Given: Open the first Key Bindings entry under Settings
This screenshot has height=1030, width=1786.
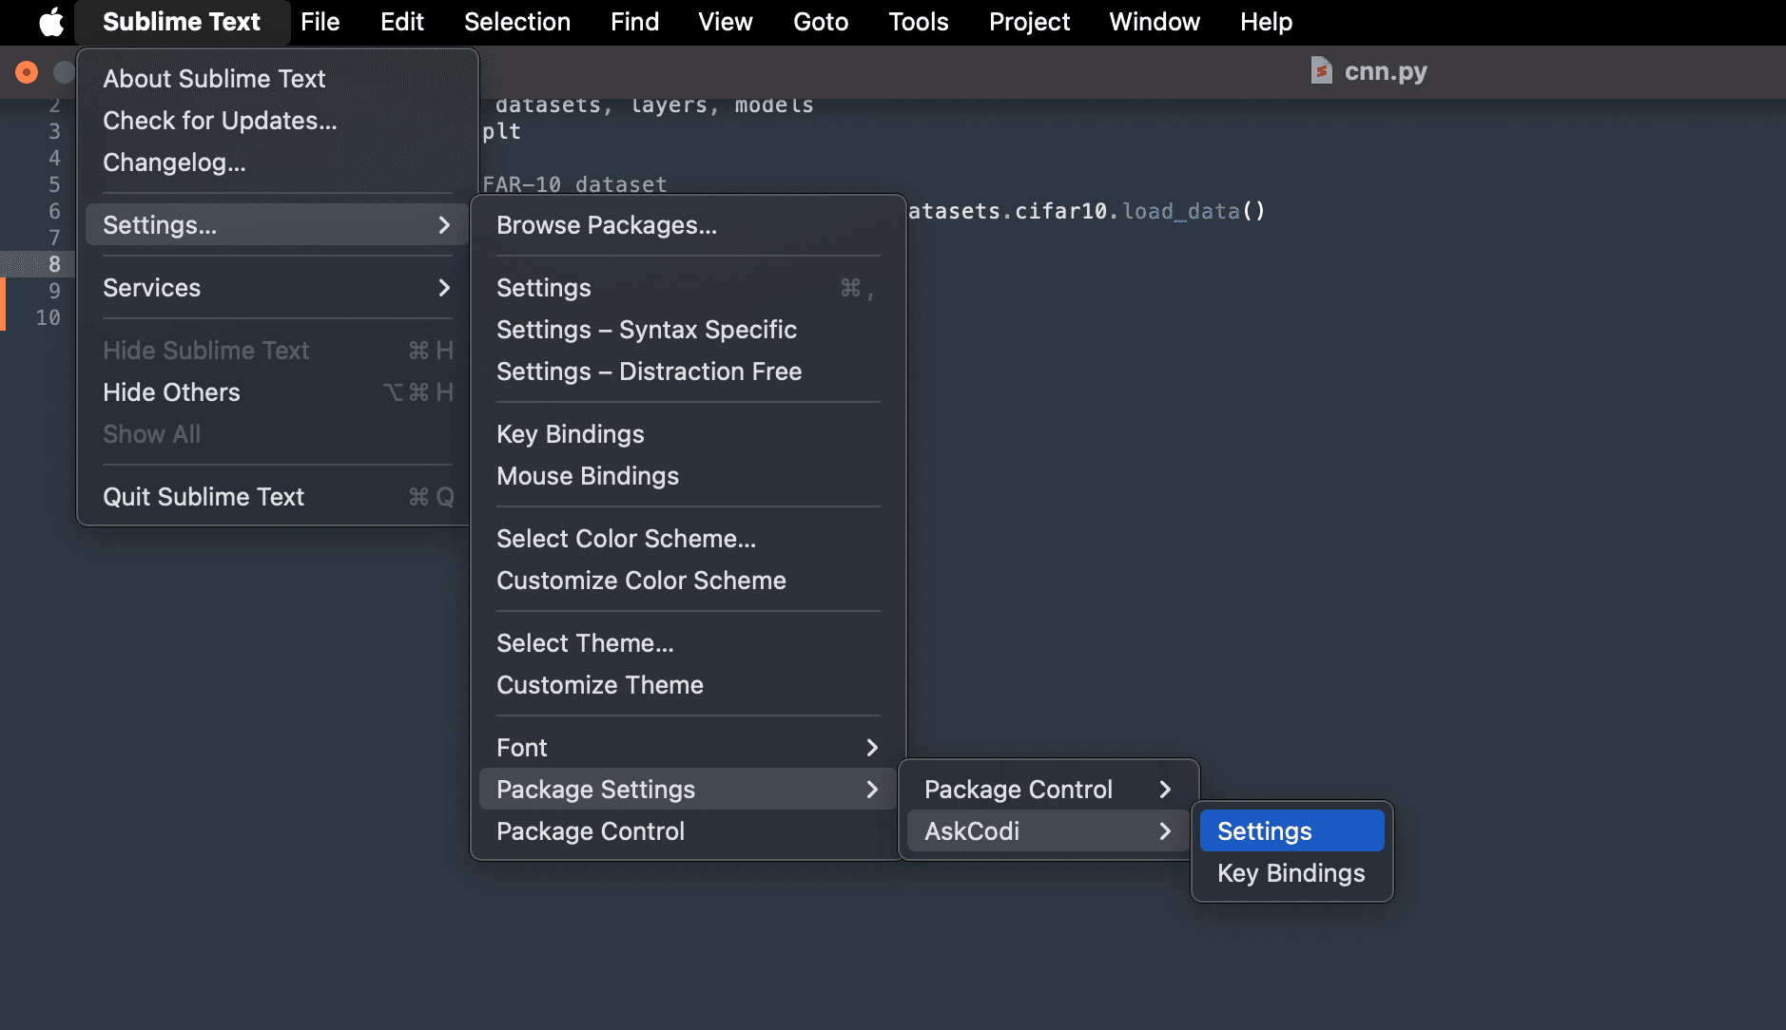Looking at the screenshot, I should [688, 434].
